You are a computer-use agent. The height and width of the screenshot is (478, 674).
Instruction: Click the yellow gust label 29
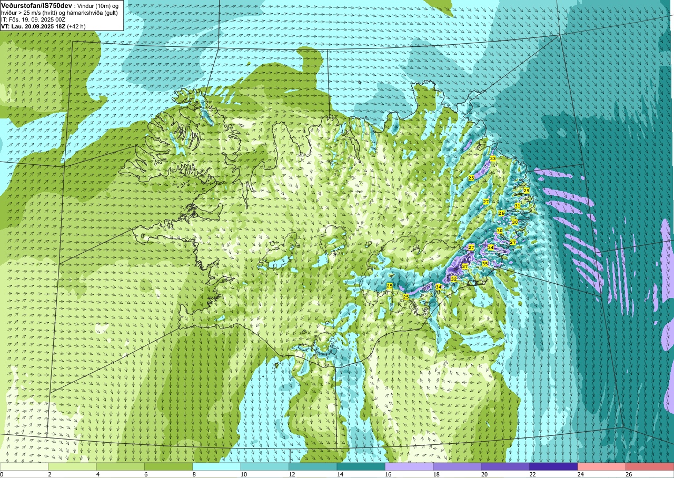pyautogui.click(x=526, y=191)
